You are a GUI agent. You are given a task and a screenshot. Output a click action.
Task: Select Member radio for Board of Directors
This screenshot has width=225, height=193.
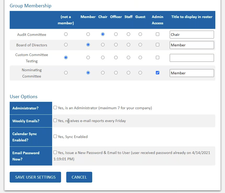point(88,45)
